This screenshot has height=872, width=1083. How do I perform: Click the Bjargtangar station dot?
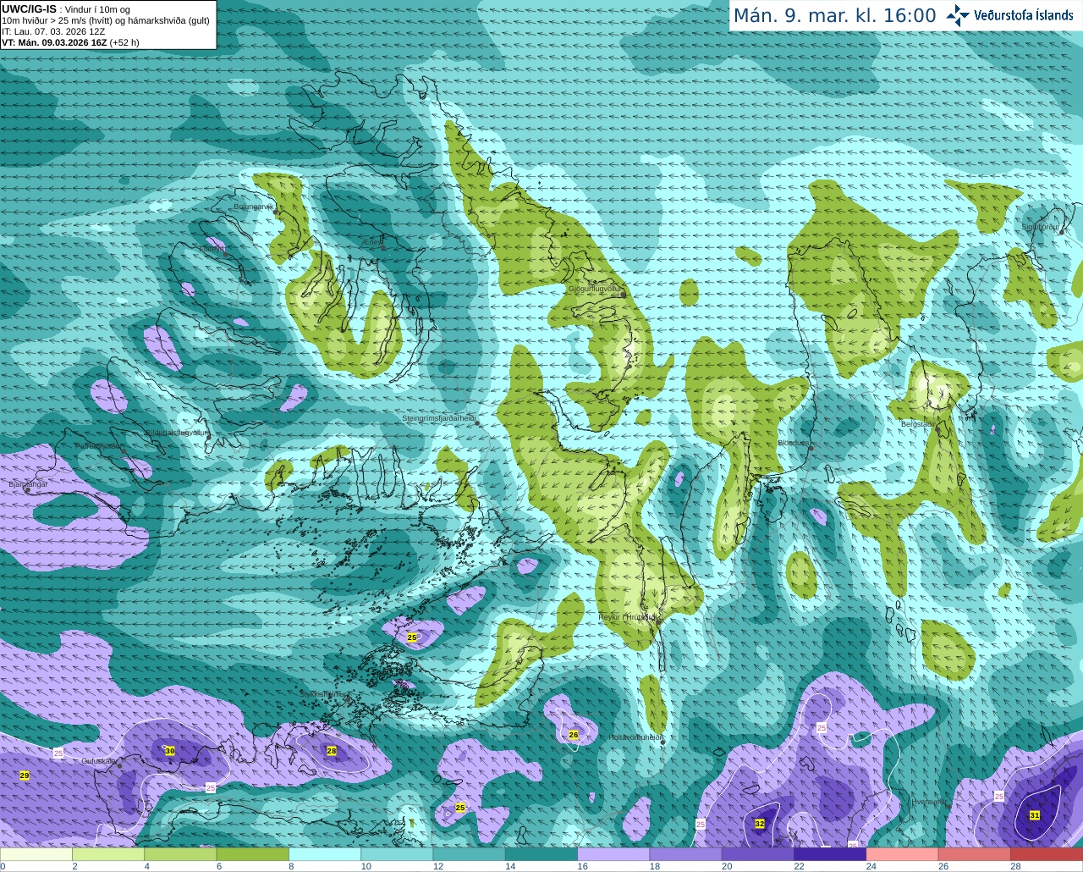(x=28, y=489)
